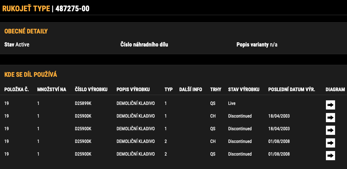347x169 pixels.
Task: Click the Typ column header
Action: [x=169, y=89]
